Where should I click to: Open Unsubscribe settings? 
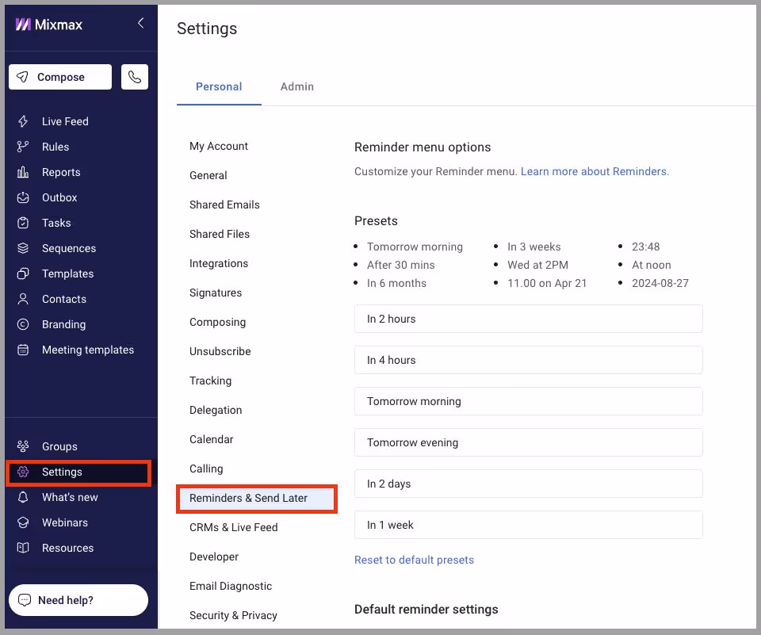220,351
